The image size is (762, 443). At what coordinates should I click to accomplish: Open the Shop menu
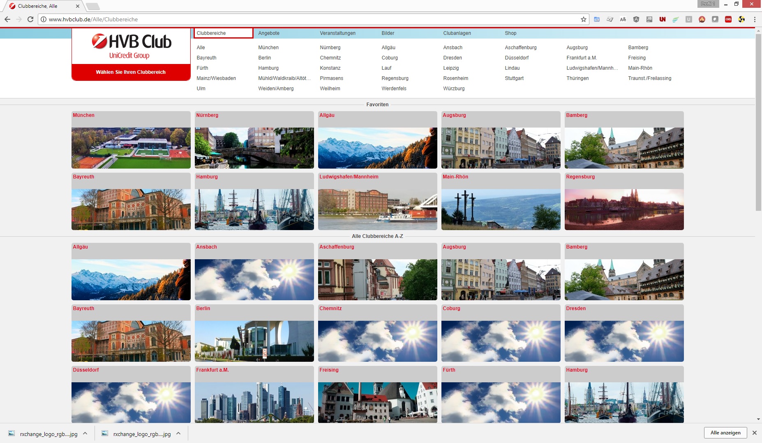tap(510, 33)
